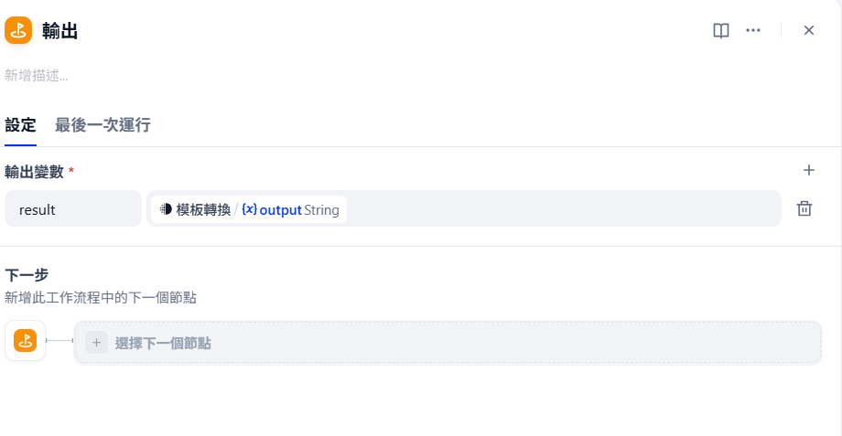Open the three-dot more options menu
The image size is (842, 436).
(753, 30)
